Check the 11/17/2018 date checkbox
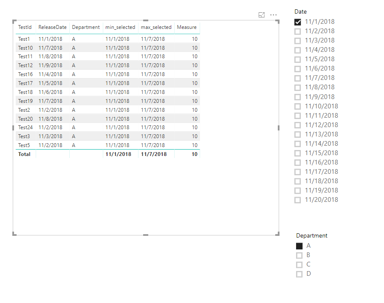Screen dimensions: 384x303 tap(297, 172)
